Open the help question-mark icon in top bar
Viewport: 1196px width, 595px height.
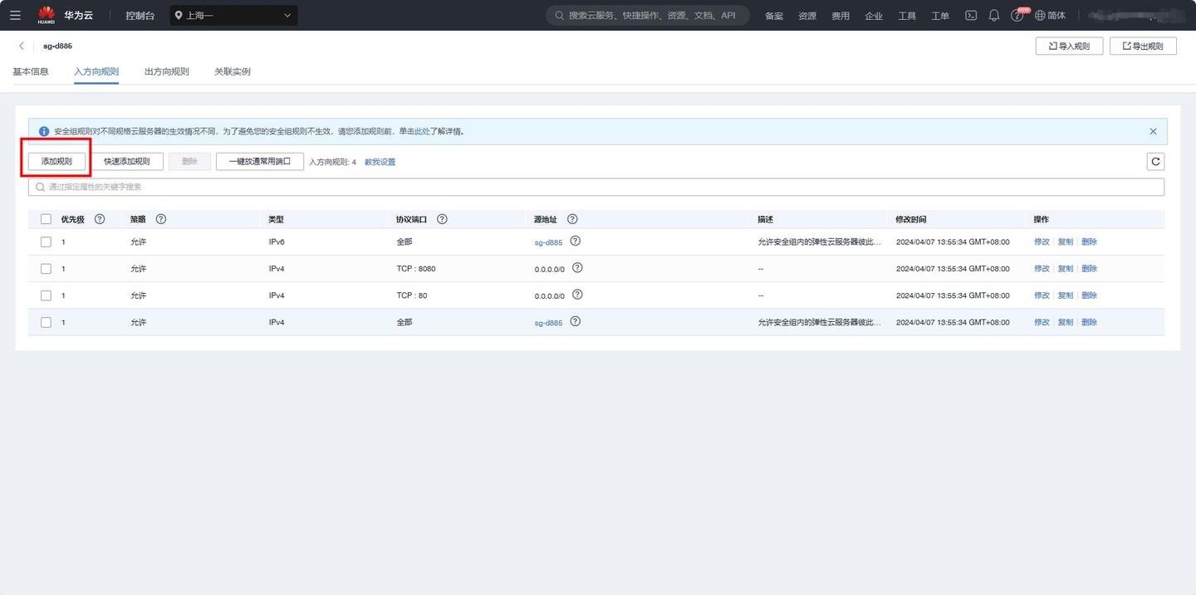[x=1017, y=15]
